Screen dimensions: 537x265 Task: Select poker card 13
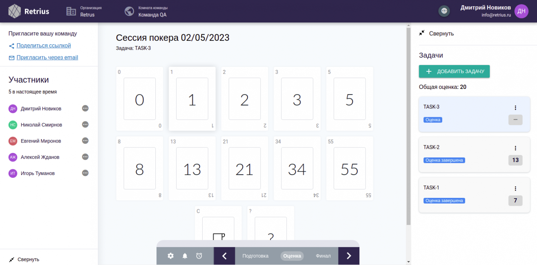[x=192, y=168]
